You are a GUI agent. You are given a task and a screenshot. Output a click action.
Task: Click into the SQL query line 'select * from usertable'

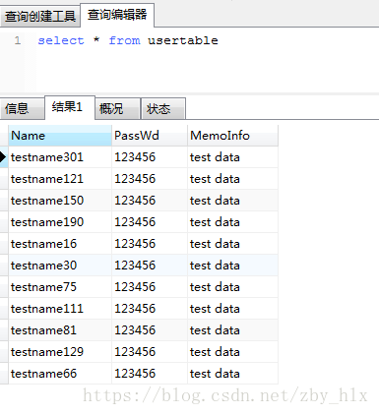point(128,40)
